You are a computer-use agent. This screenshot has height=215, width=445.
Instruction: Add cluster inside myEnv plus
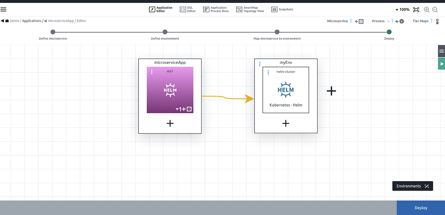click(286, 123)
